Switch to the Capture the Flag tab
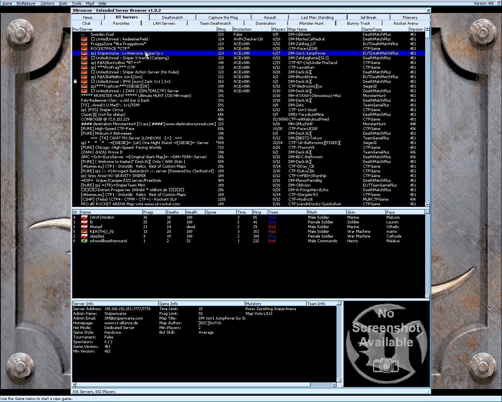 [x=223, y=17]
